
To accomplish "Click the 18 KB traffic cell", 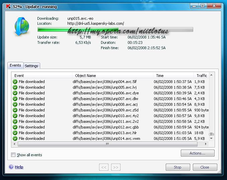I will 199,133.
